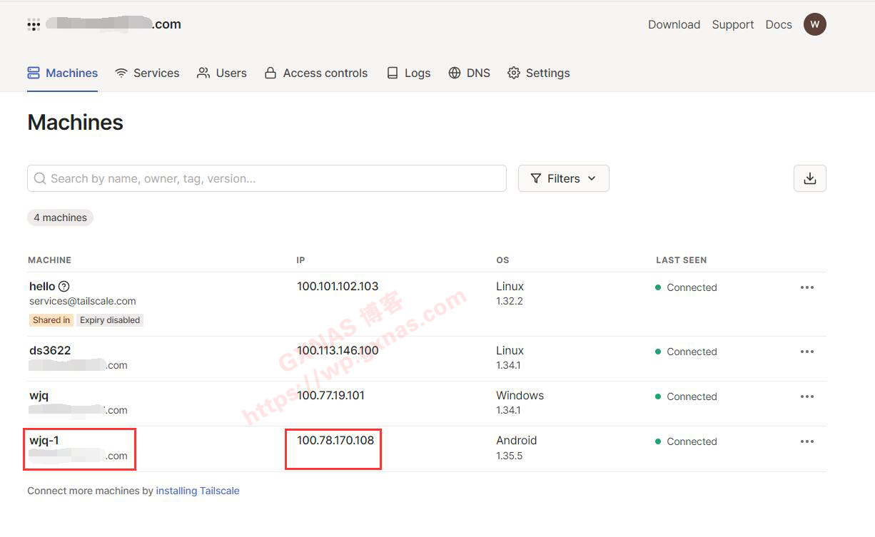This screenshot has width=875, height=537.
Task: Click the export machines download icon
Action: pos(809,178)
